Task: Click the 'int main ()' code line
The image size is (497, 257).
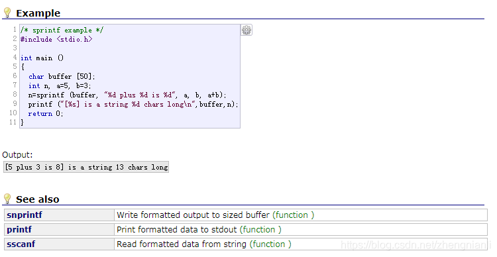Action: click(42, 58)
